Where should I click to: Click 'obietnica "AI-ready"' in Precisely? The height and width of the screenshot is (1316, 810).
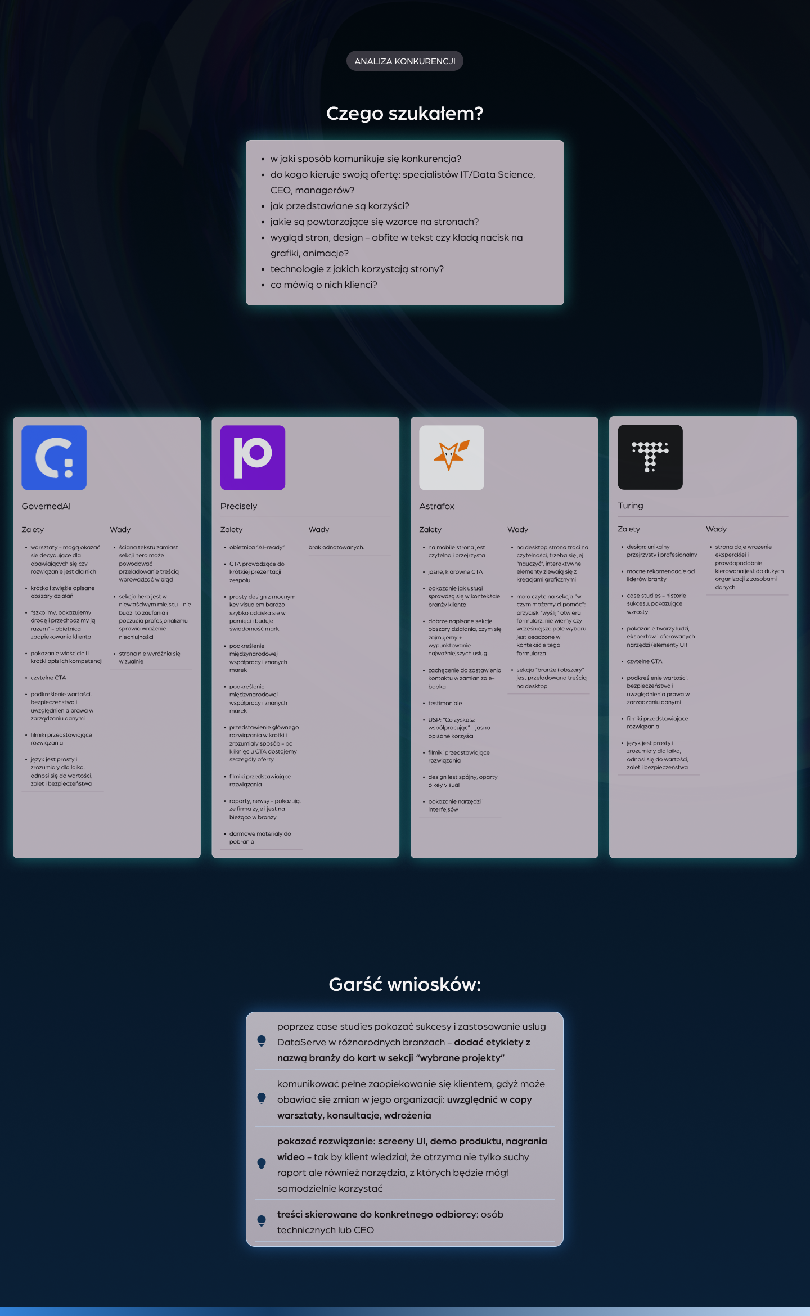coord(257,547)
